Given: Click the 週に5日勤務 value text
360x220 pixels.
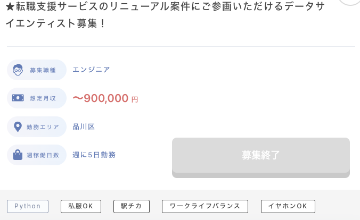Looking at the screenshot, I should click(x=94, y=155).
